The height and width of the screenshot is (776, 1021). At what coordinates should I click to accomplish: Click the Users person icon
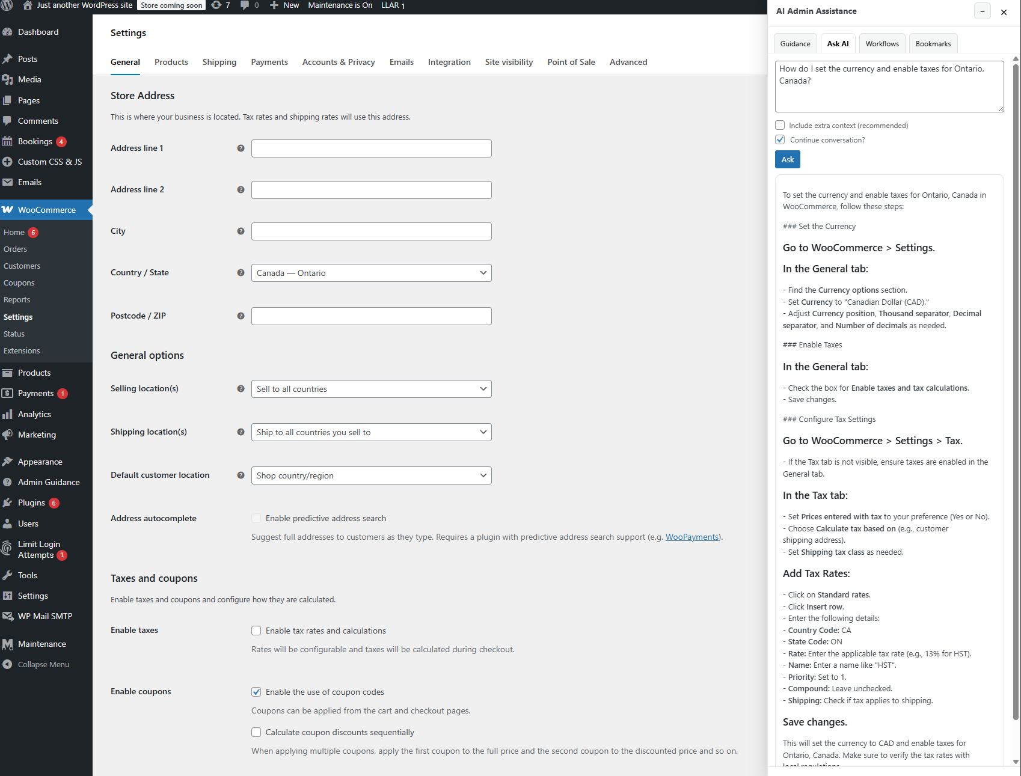(x=7, y=524)
